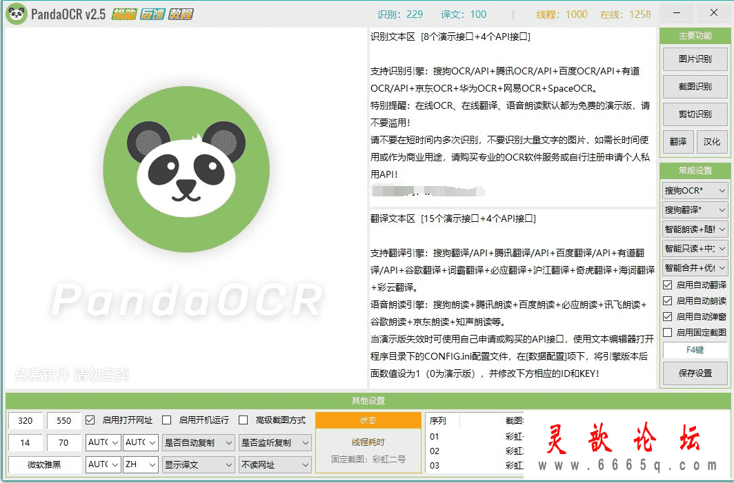
Task: Click the 其他设置 section bar
Action: (368, 401)
